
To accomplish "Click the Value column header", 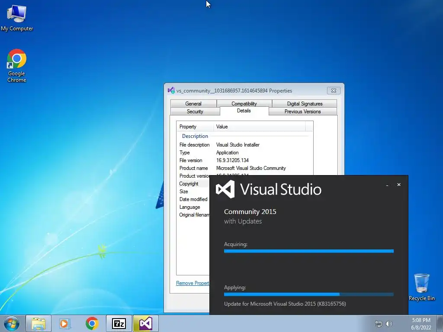I will click(260, 127).
